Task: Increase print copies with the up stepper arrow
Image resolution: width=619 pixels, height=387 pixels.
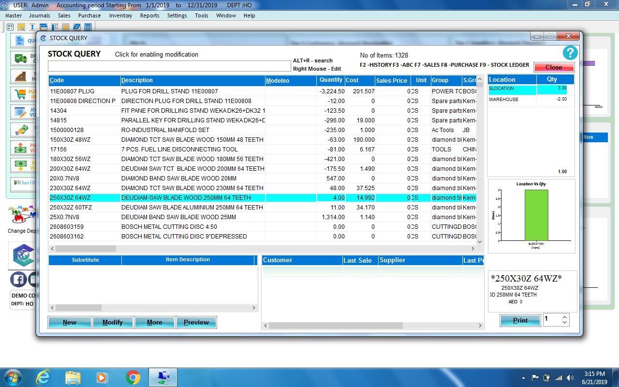Action: click(565, 317)
